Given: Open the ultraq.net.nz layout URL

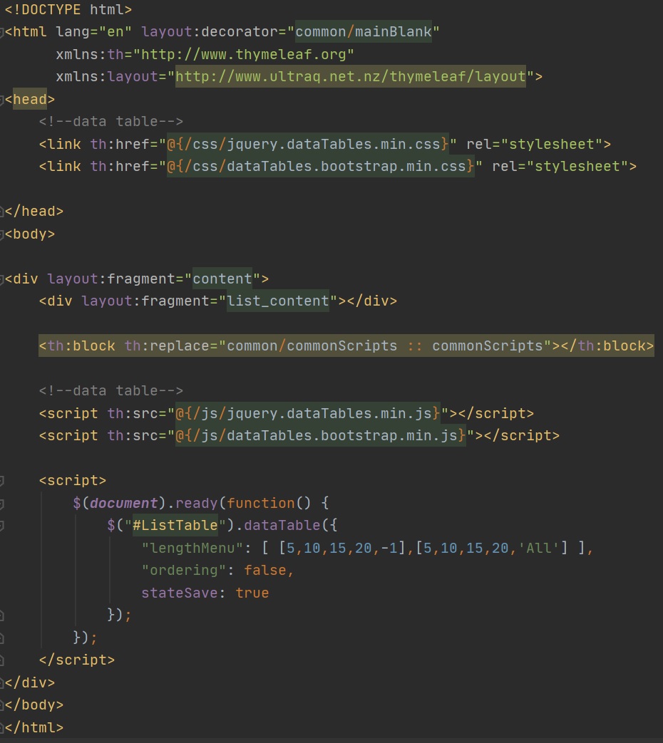Looking at the screenshot, I should click(350, 77).
